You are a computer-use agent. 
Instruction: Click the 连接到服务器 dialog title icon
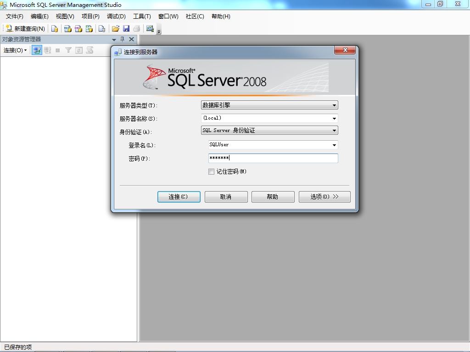pos(118,52)
